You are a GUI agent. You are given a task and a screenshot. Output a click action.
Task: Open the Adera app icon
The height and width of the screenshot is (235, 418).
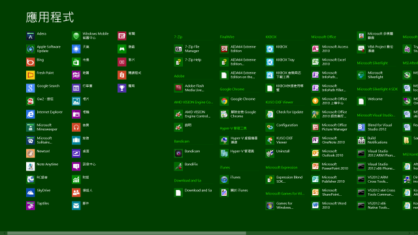coord(31,36)
